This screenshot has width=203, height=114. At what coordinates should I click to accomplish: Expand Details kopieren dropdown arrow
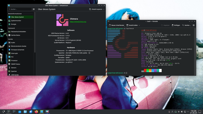[x=104, y=9]
